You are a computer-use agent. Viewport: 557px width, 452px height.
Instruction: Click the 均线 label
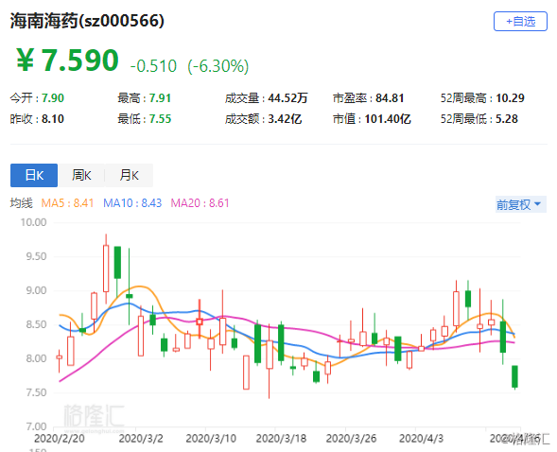pos(22,203)
